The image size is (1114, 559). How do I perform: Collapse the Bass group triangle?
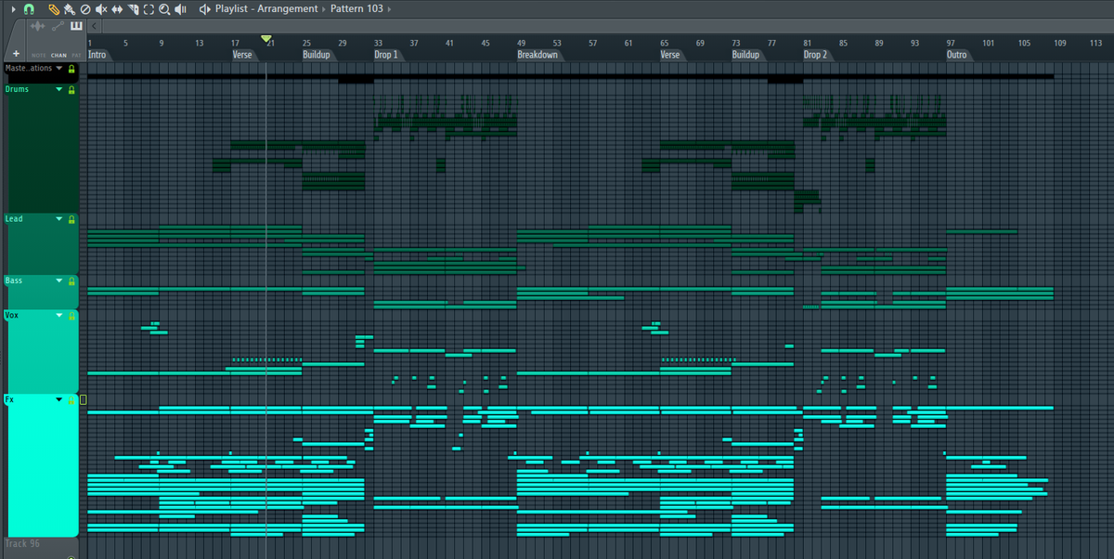pyautogui.click(x=59, y=281)
